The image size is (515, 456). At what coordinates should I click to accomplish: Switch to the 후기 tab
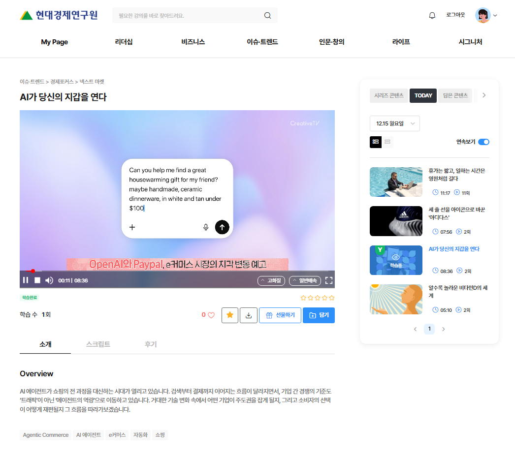(x=151, y=344)
